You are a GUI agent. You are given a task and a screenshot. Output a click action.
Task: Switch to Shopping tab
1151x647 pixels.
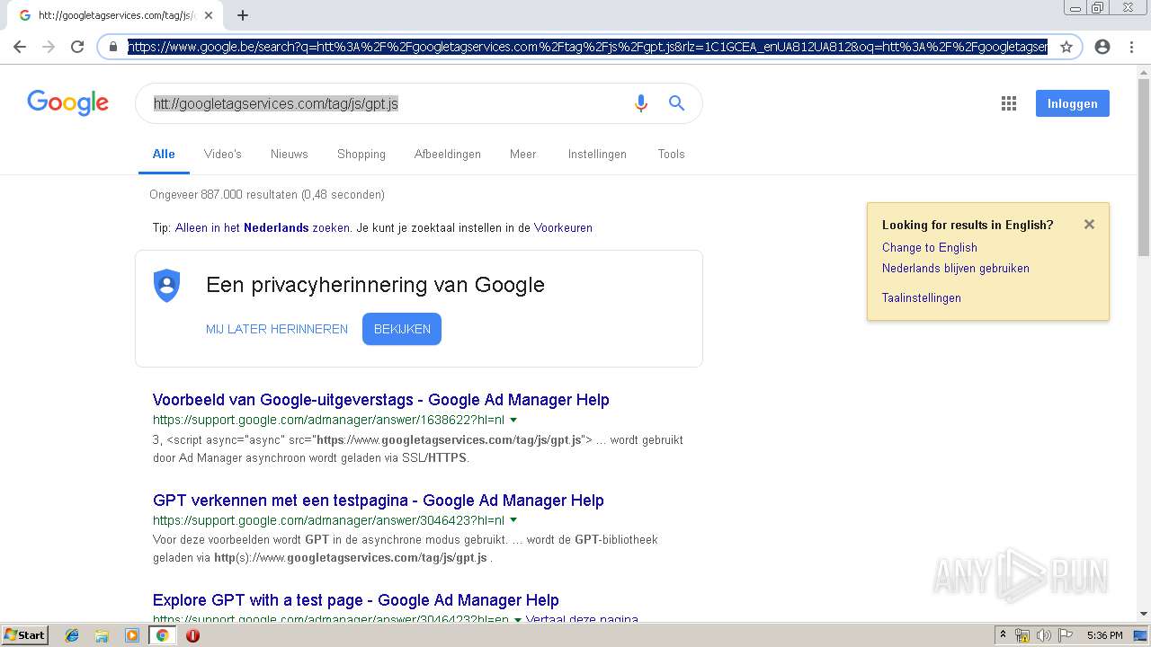pos(361,154)
